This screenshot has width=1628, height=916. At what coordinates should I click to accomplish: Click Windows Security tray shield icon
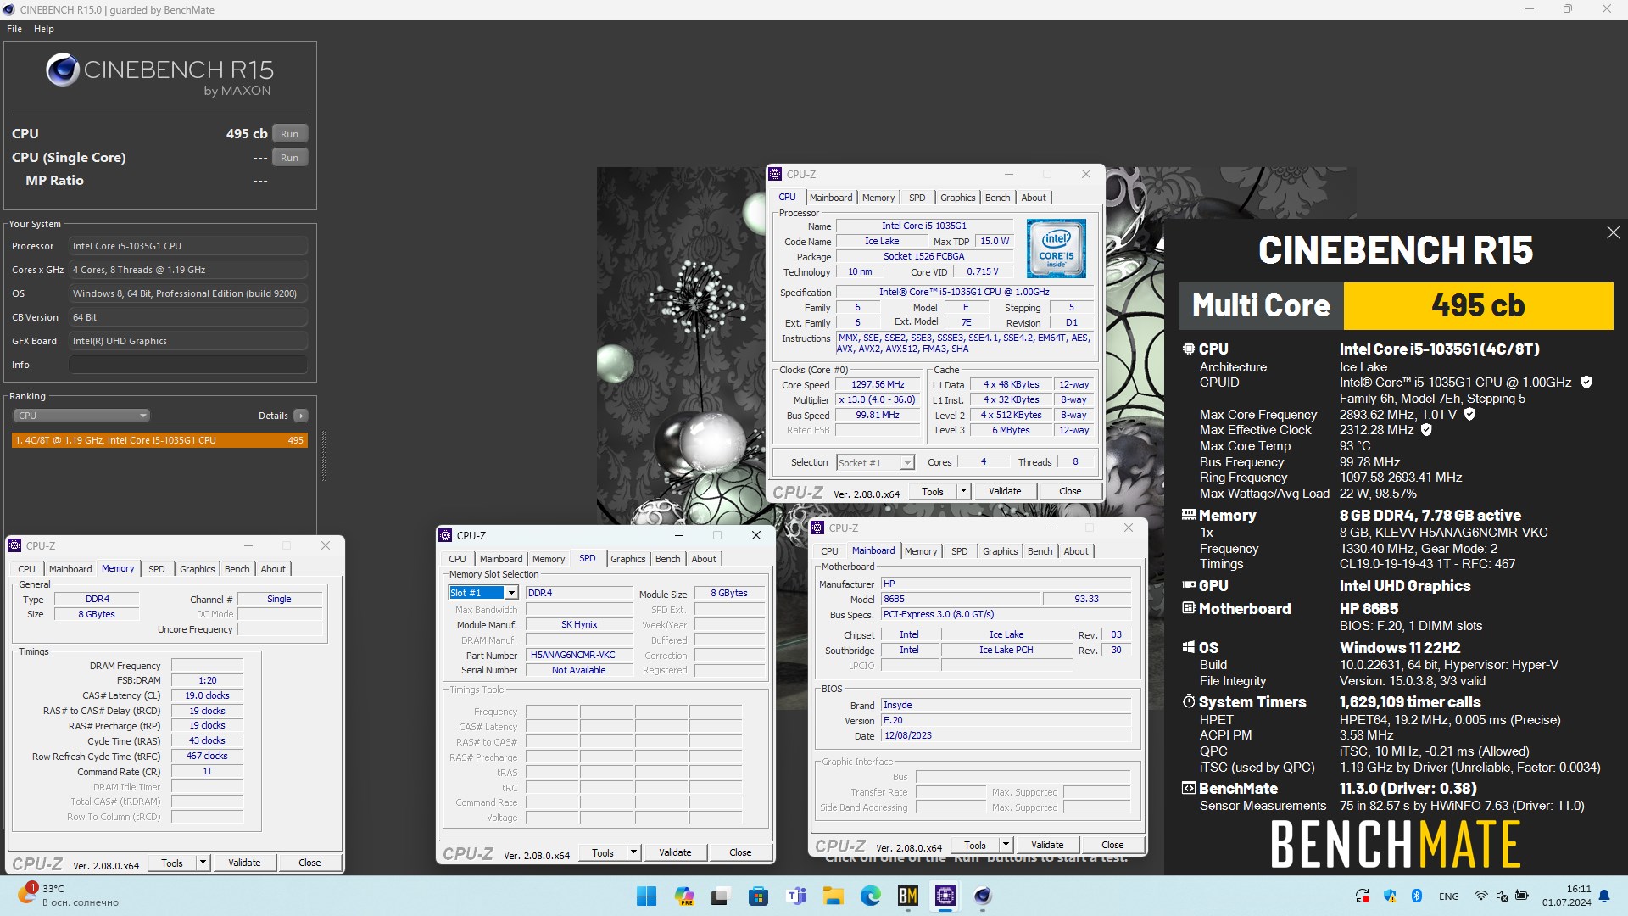(1390, 896)
